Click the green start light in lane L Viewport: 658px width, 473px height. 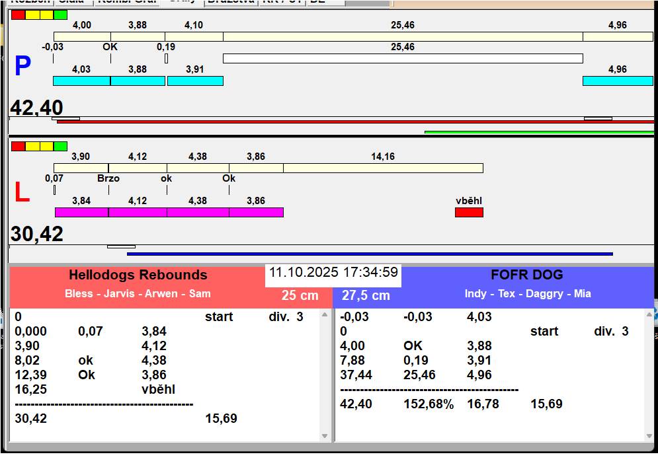pyautogui.click(x=60, y=146)
